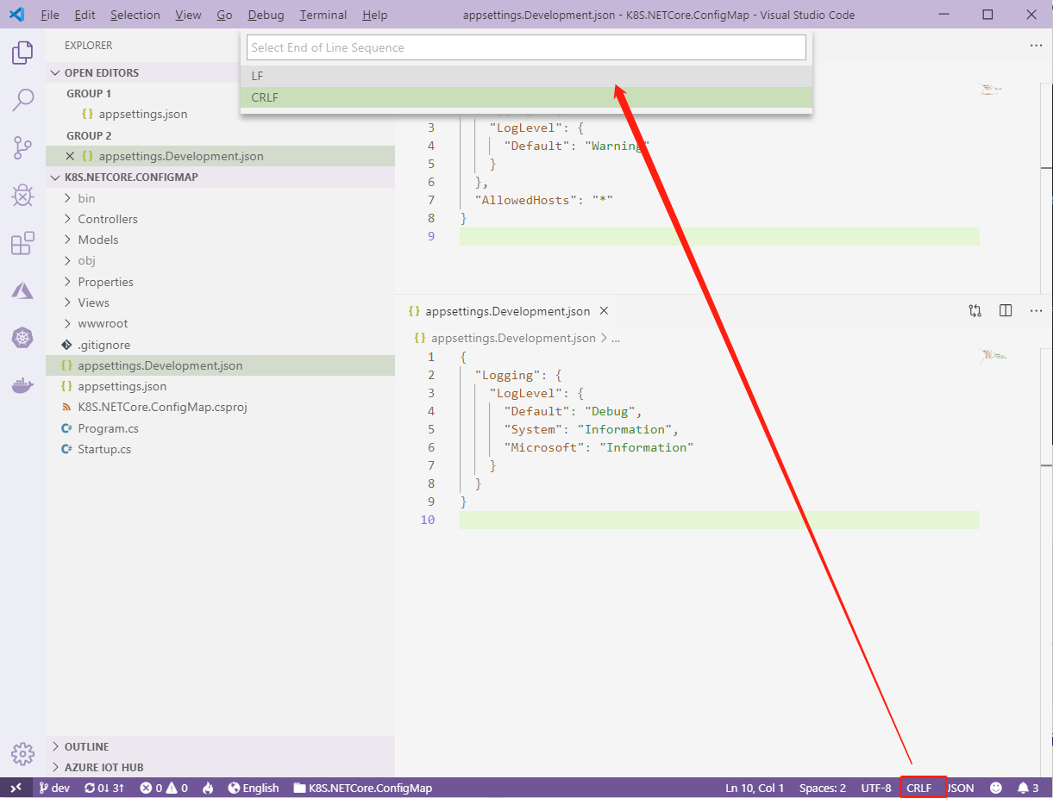Open the Debug menu
This screenshot has width=1053, height=798.
(x=266, y=15)
